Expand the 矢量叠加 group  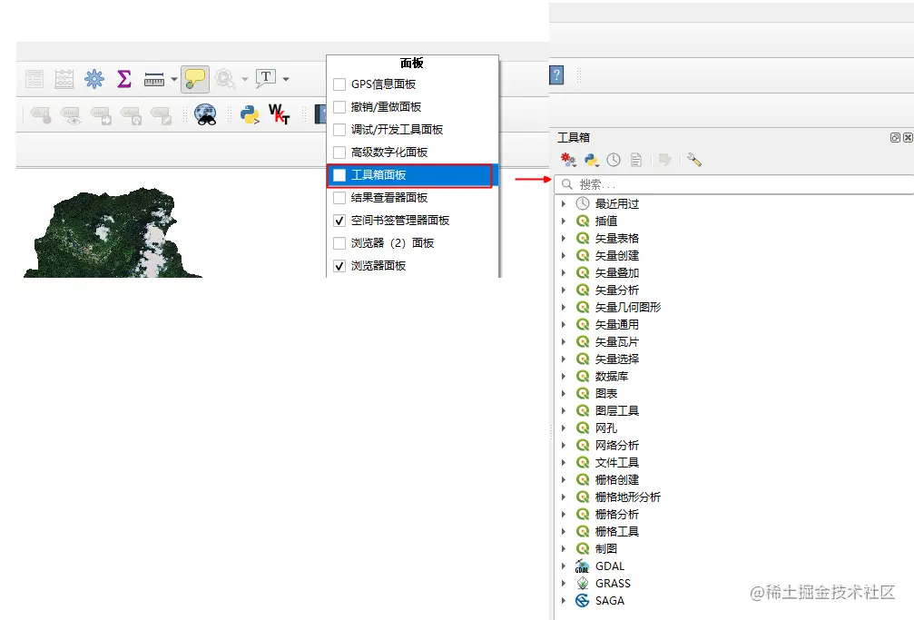(x=563, y=272)
